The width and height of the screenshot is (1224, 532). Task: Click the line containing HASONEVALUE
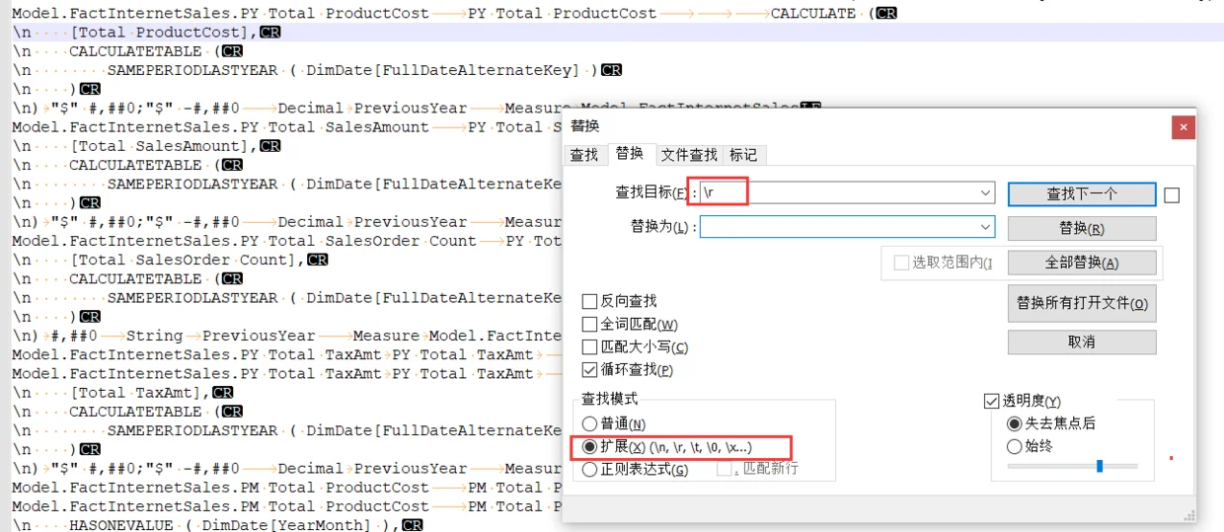[x=217, y=525]
